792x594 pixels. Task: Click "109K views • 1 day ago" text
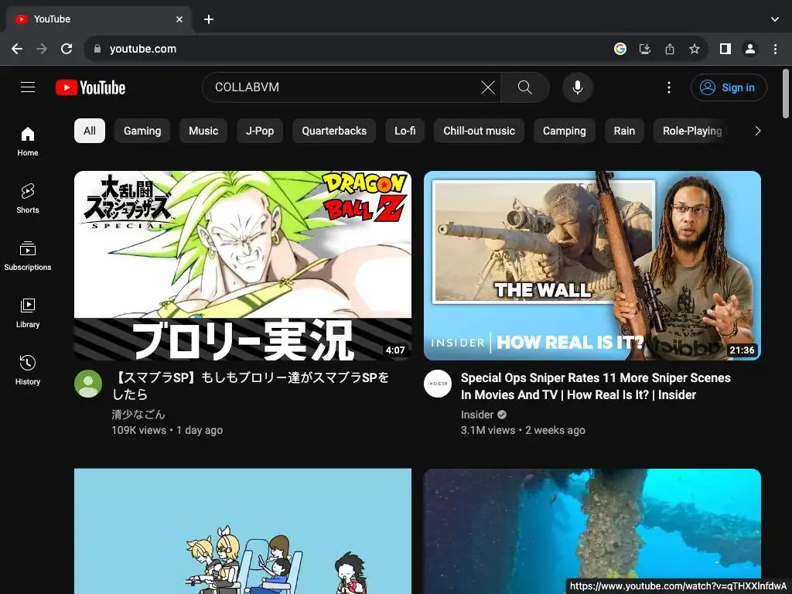[167, 430]
